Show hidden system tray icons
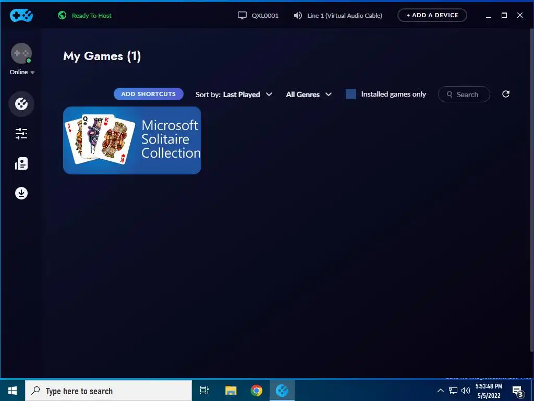The width and height of the screenshot is (534, 401). coord(440,391)
